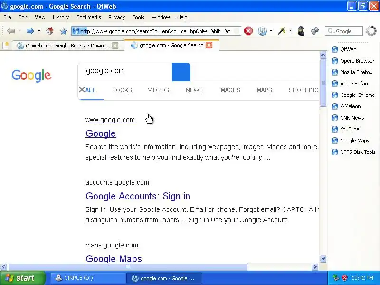Open the Windows Start button

pyautogui.click(x=23, y=278)
